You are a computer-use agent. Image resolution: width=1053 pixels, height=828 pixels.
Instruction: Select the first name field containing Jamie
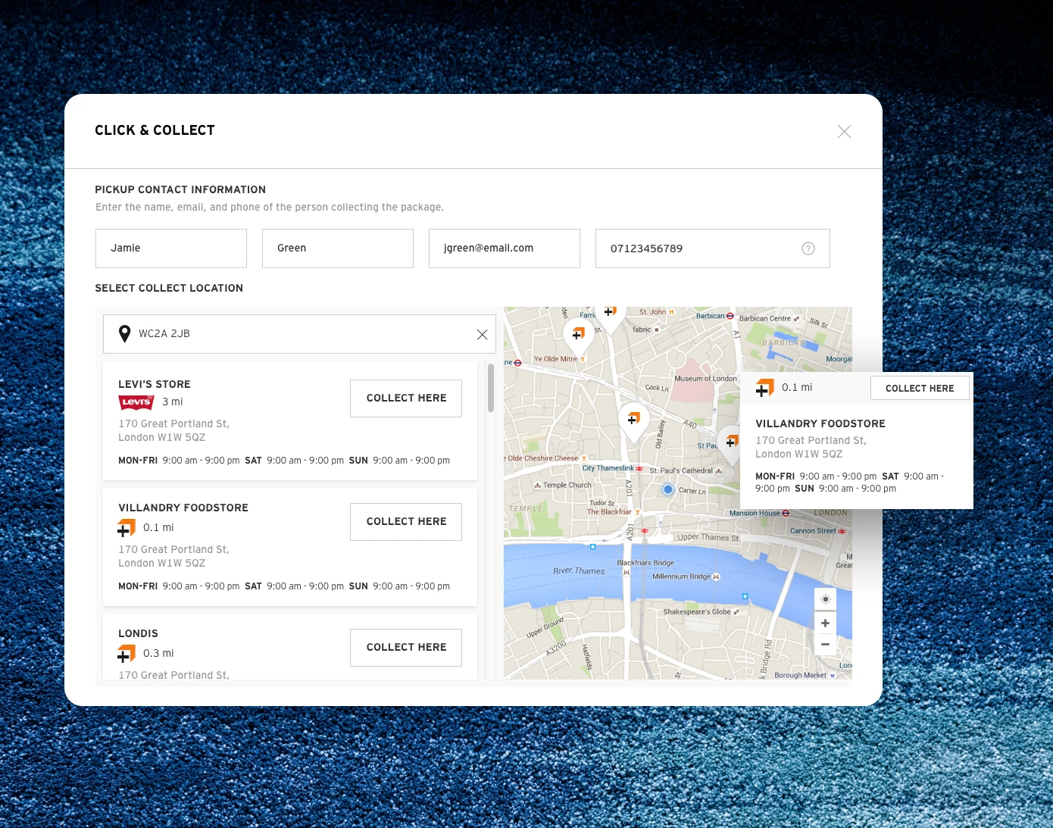[170, 248]
